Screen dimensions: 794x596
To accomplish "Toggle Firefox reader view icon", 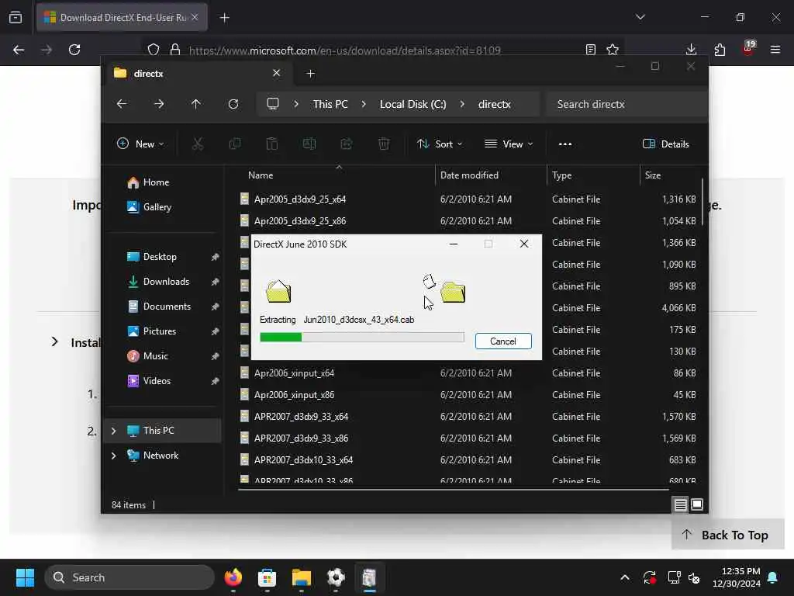I will [x=590, y=50].
